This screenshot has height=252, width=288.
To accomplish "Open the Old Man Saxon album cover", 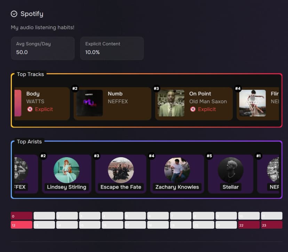I will pos(171,103).
